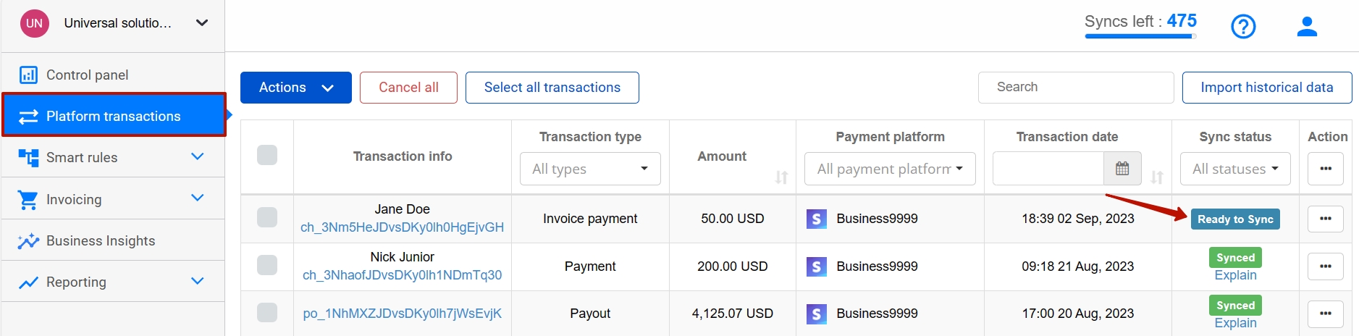Viewport: 1359px width, 336px height.
Task: Click Import historical data button
Action: pyautogui.click(x=1266, y=88)
